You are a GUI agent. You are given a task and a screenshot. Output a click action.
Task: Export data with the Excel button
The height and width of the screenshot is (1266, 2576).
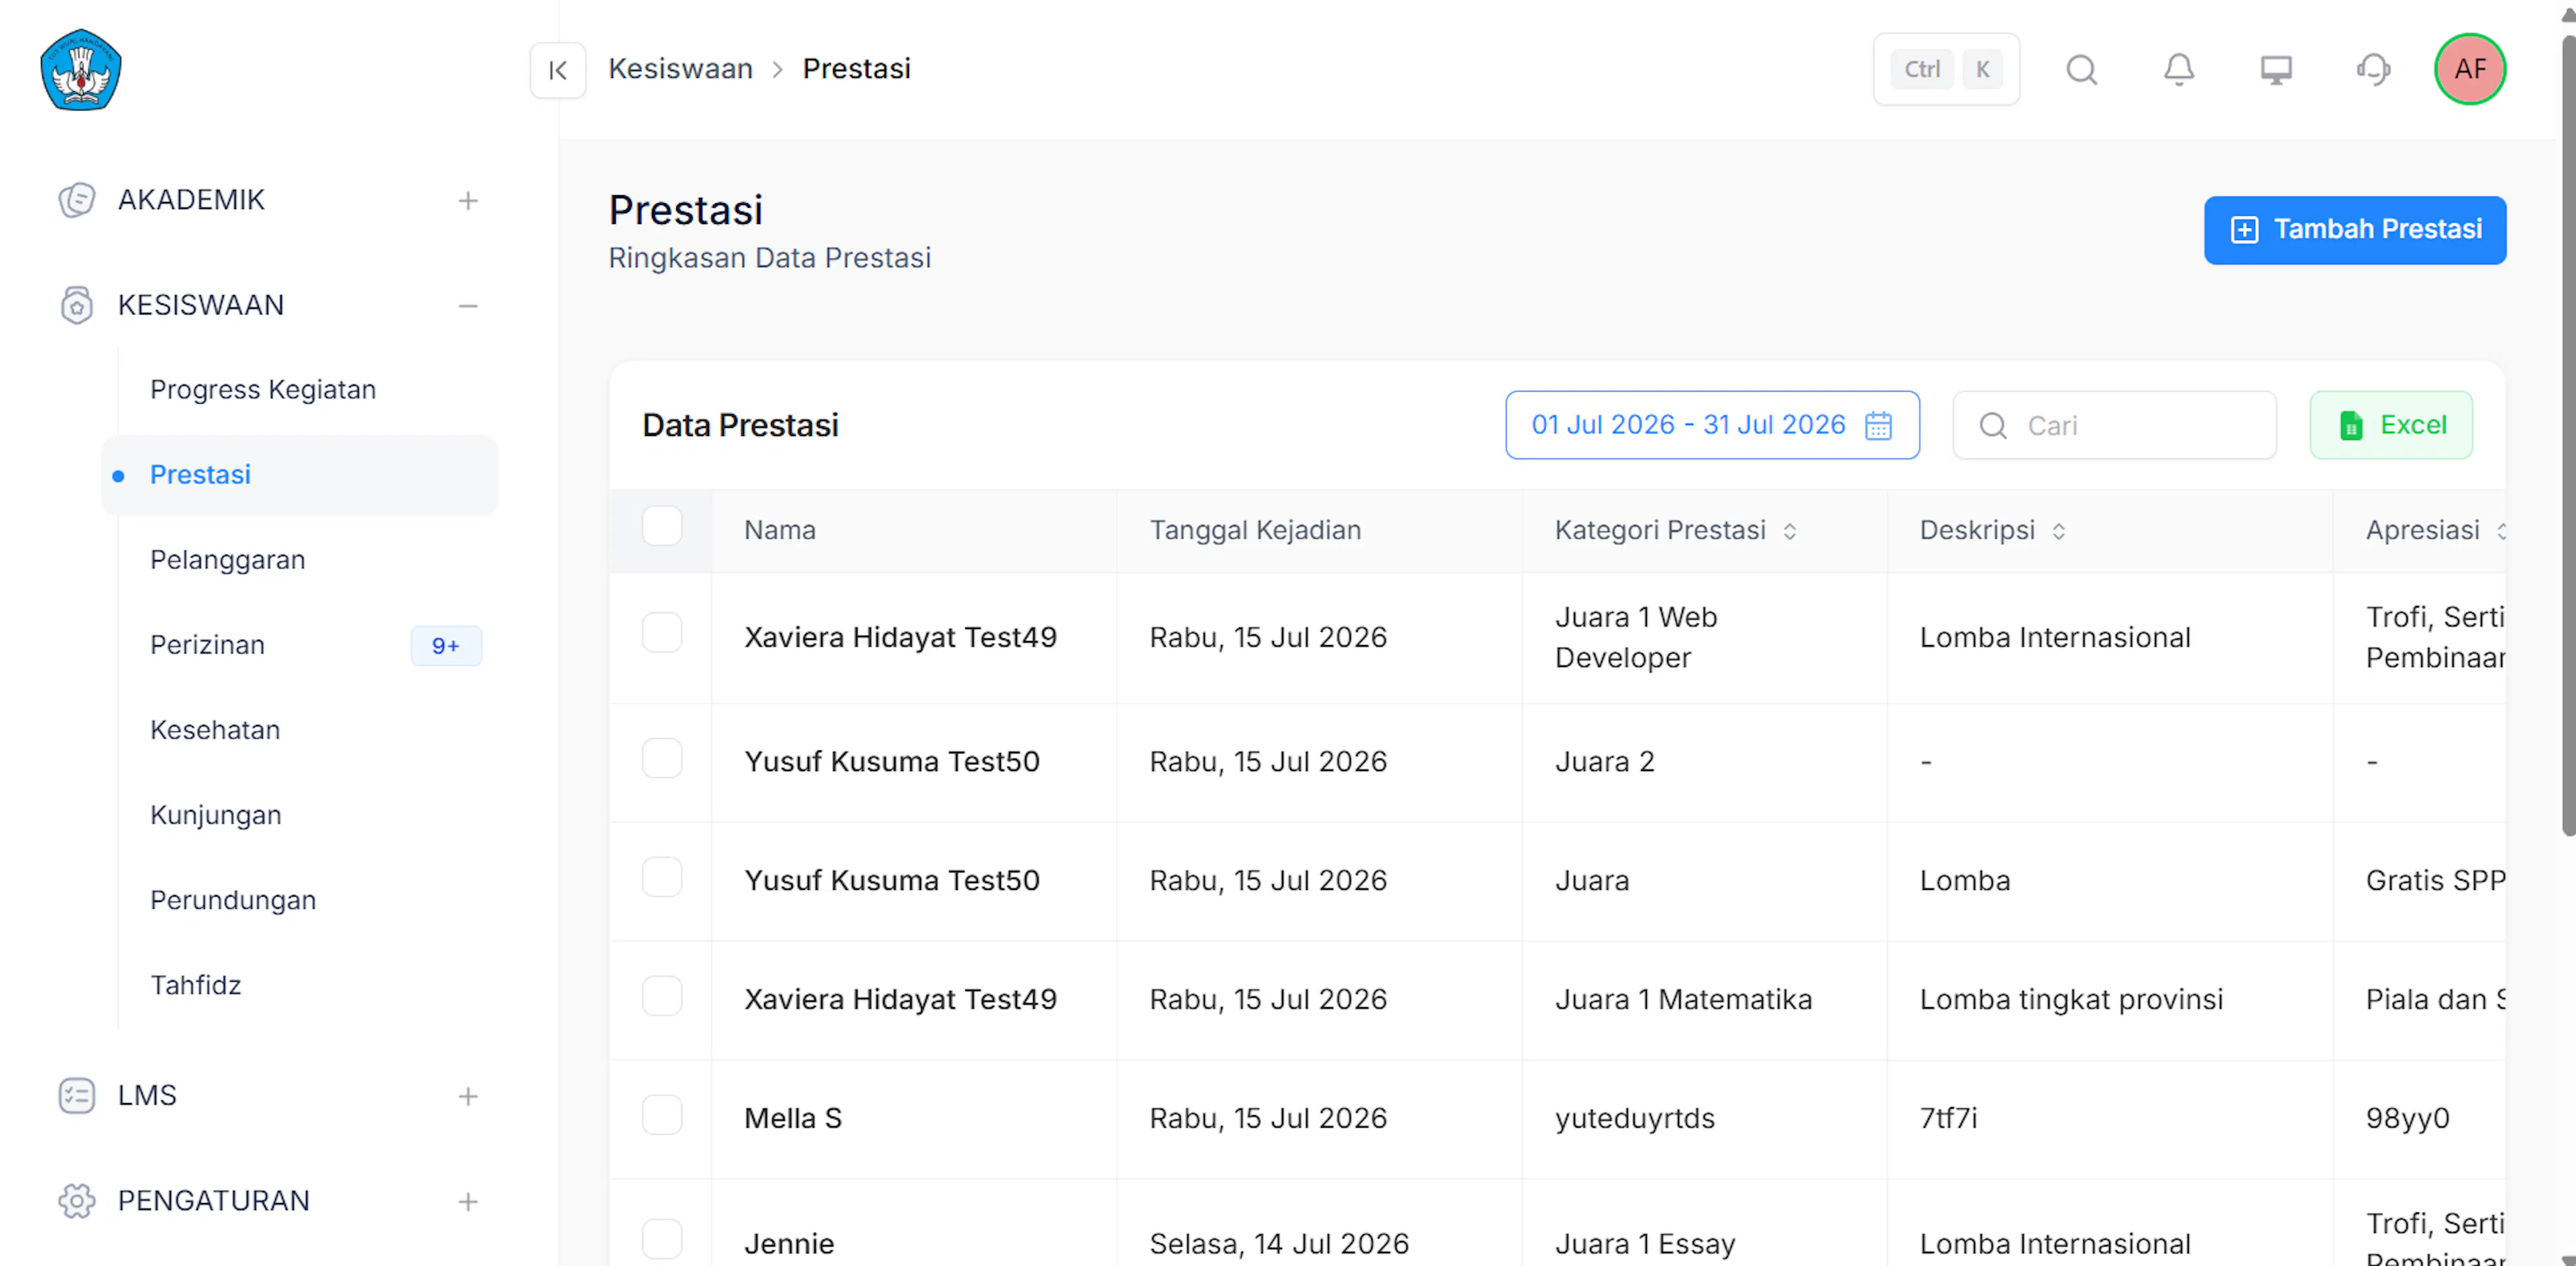coord(2391,426)
